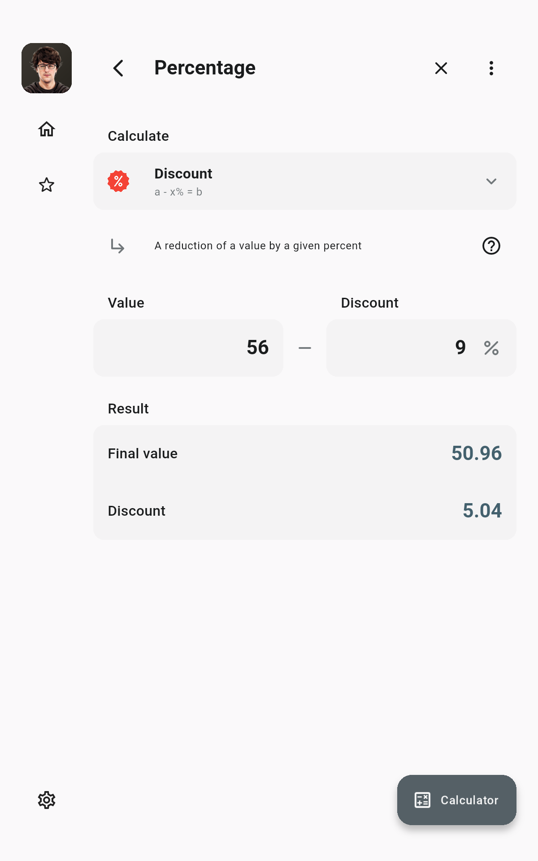Open Settings gear in sidebar
The height and width of the screenshot is (861, 538).
47,800
